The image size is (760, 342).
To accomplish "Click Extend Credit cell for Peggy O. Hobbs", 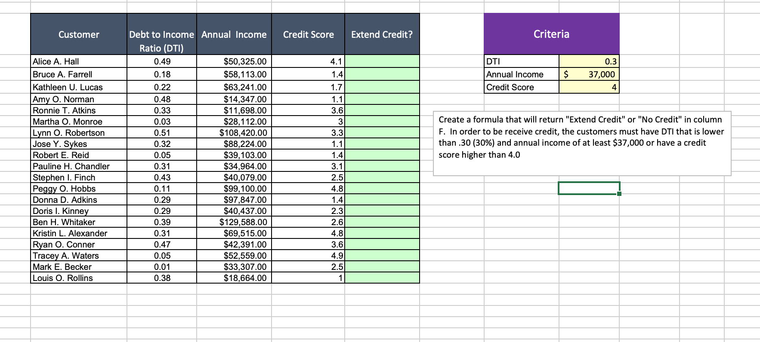I will [382, 189].
